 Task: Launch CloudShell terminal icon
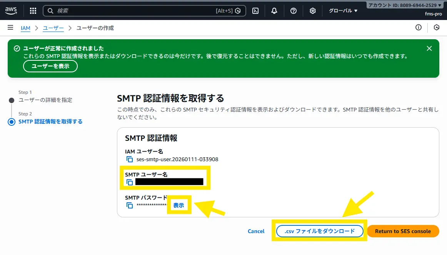(255, 11)
